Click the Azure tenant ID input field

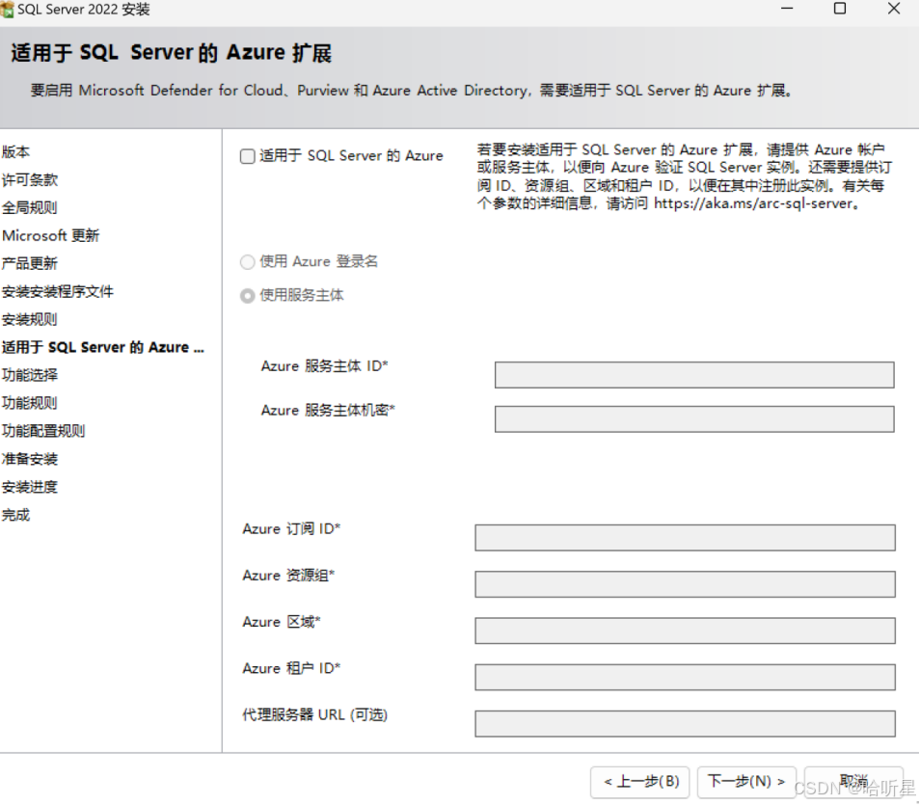pyautogui.click(x=685, y=677)
